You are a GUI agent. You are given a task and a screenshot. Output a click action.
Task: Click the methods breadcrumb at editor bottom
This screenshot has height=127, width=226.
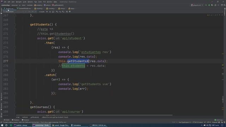(x=25, y=117)
